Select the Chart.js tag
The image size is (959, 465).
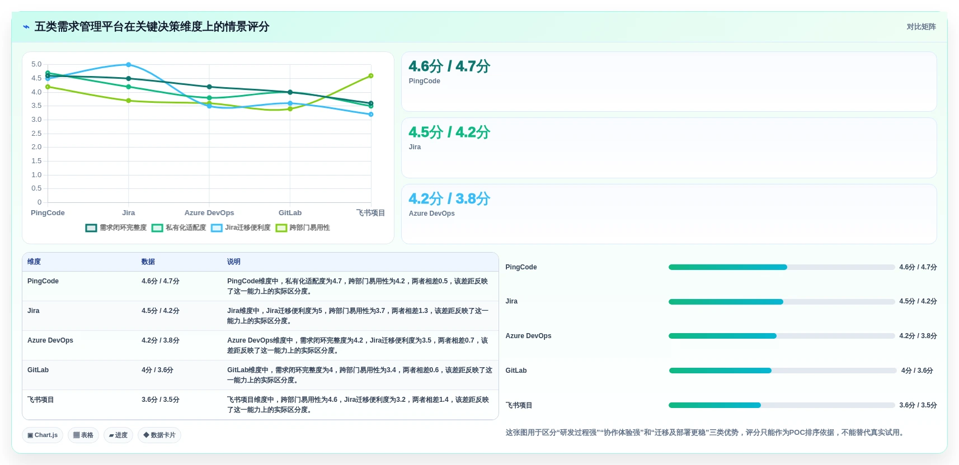(x=43, y=435)
